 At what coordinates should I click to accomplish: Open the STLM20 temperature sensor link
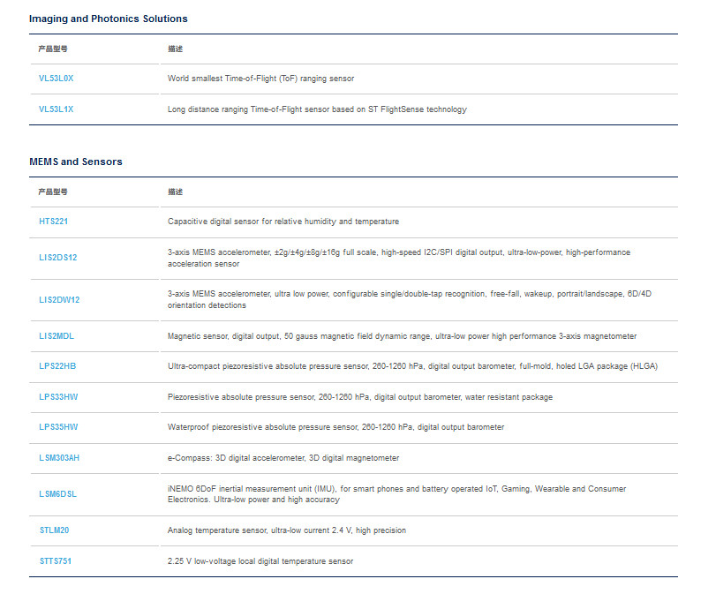(x=54, y=530)
